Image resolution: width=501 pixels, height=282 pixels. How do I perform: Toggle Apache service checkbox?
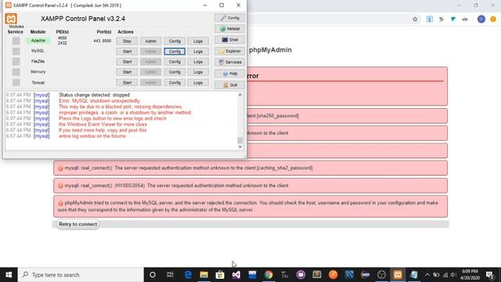[16, 41]
